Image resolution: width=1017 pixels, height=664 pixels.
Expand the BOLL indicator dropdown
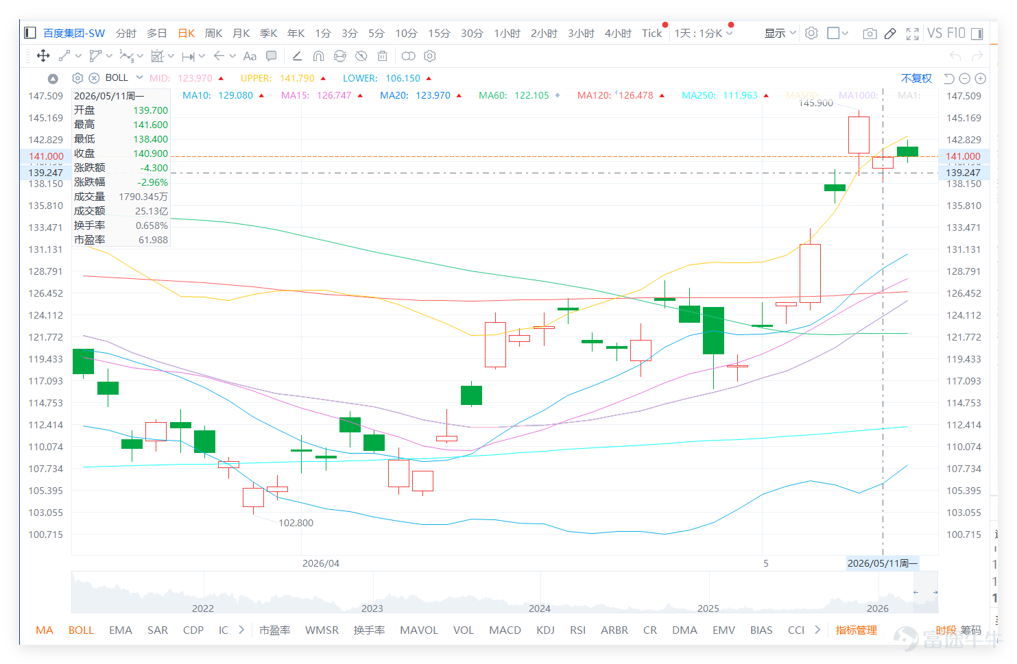[139, 77]
